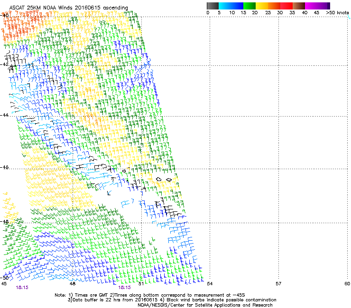Click the latitude label -44
This screenshot has height=308, width=351.
click(x=4, y=115)
